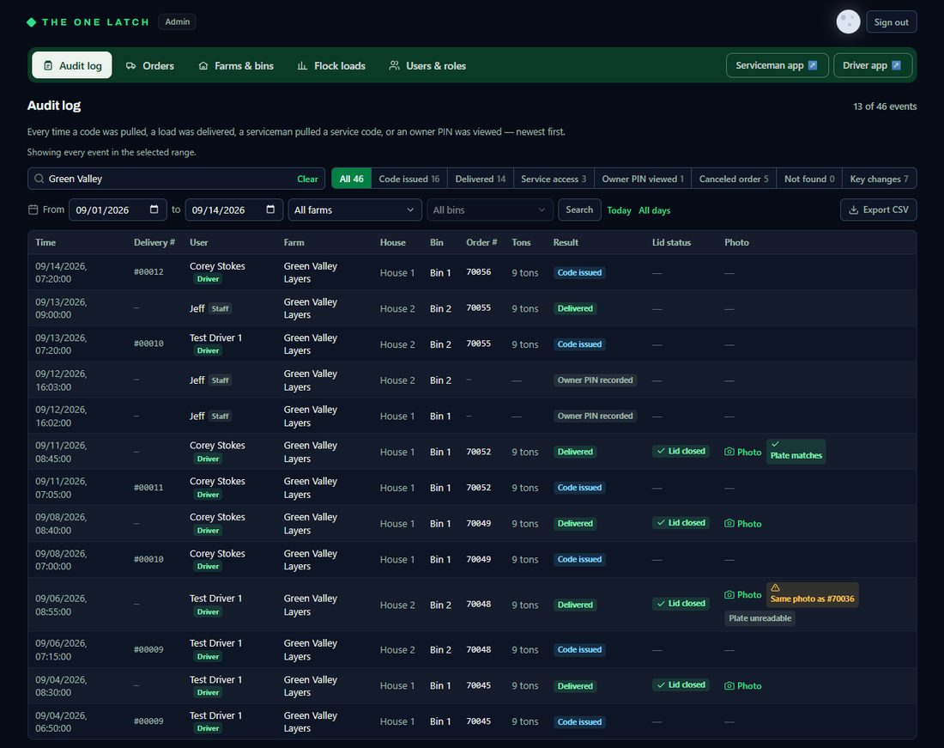Filter by Canceled order events

tap(734, 179)
